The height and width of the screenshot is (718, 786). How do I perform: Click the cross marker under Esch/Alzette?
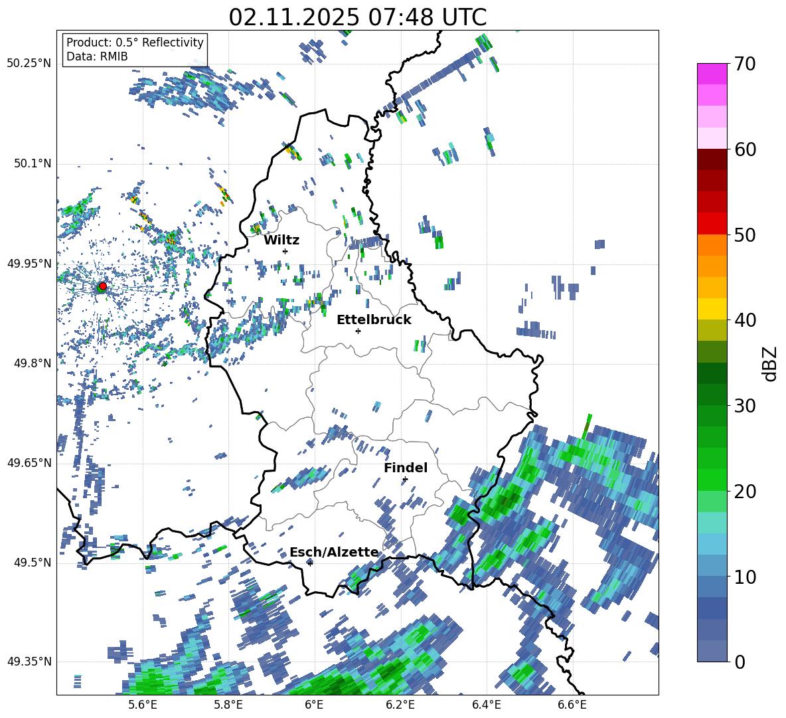point(310,563)
